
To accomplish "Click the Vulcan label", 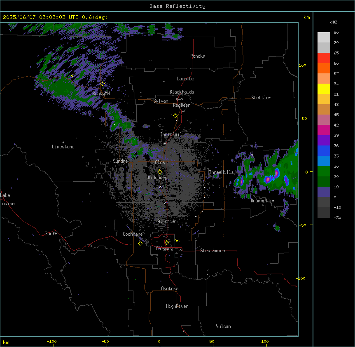I will click(223, 326).
